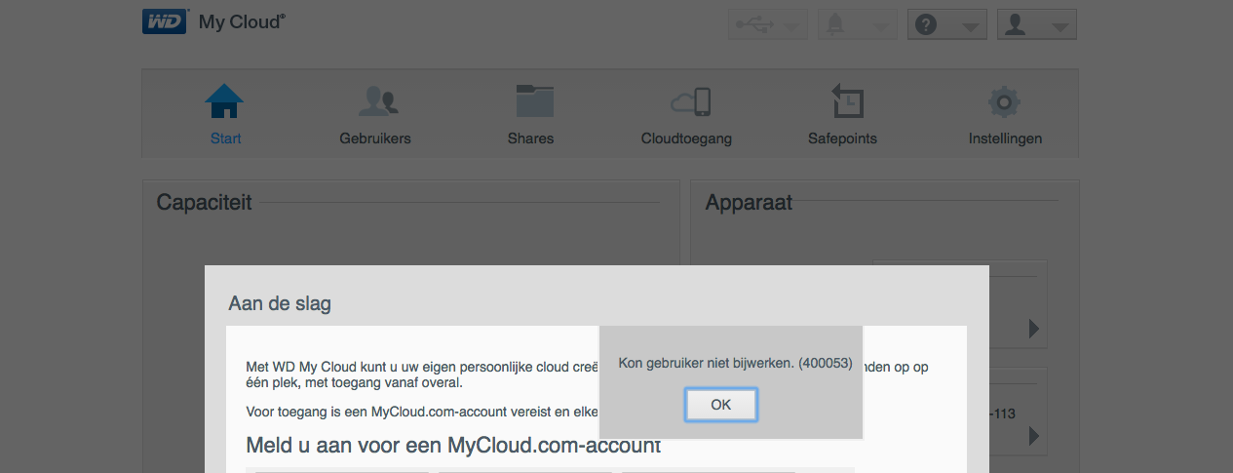
Task: Open the bell alerts dropdown
Action: [858, 25]
